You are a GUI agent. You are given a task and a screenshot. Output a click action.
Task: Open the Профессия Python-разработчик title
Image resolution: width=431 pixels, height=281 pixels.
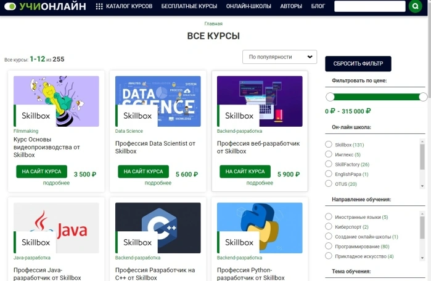pos(251,274)
